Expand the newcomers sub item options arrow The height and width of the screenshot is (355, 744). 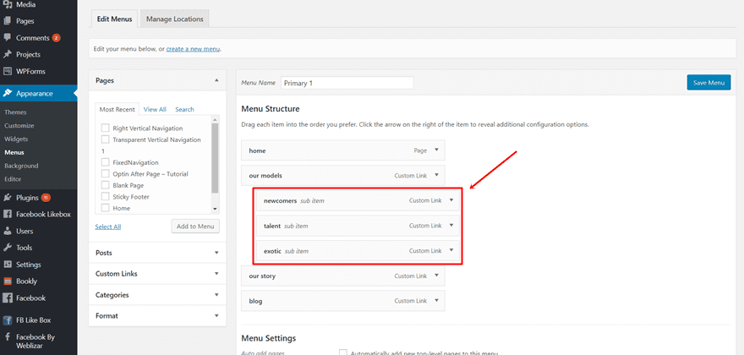(452, 200)
